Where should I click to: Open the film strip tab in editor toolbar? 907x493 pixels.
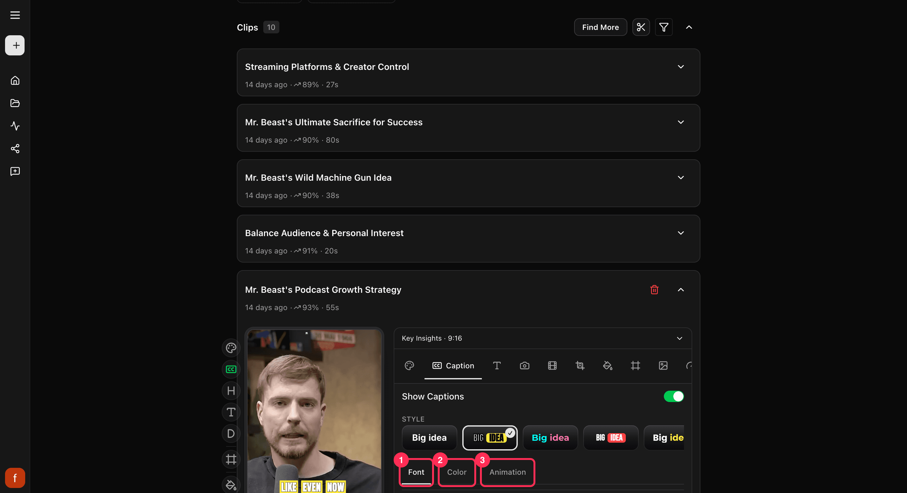552,365
